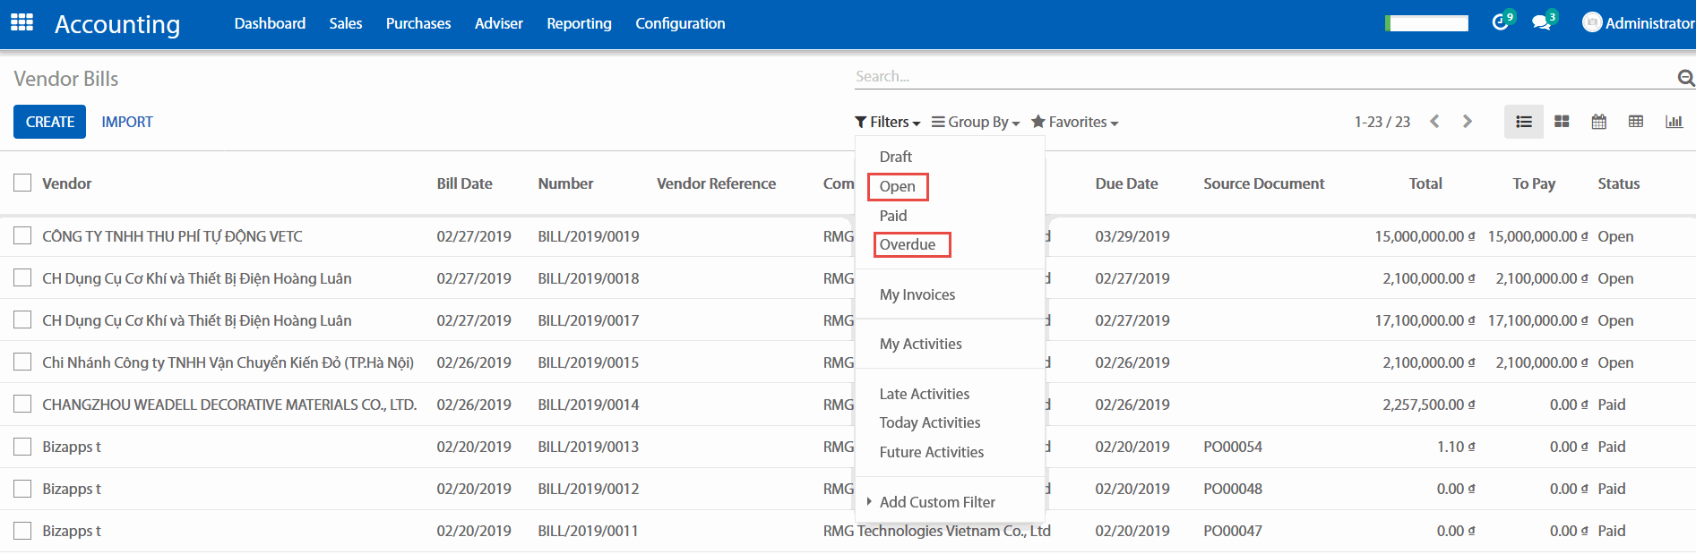Image resolution: width=1696 pixels, height=554 pixels.
Task: Switch to pivot table view
Action: pos(1636,122)
